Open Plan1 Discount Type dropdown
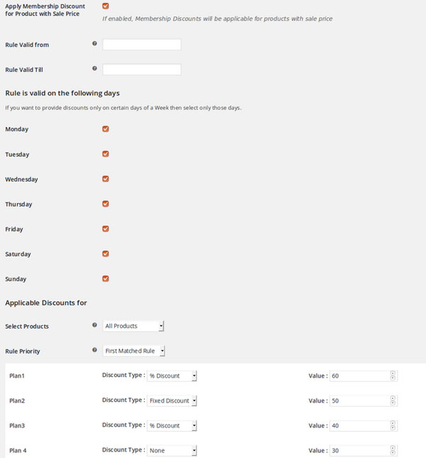The width and height of the screenshot is (426, 458). [172, 376]
